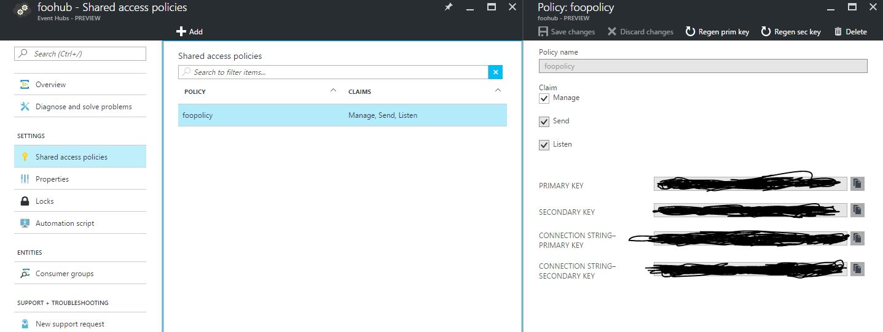Viewport: 883px width, 332px height.
Task: Delete the foopolicy policy
Action: pyautogui.click(x=850, y=32)
